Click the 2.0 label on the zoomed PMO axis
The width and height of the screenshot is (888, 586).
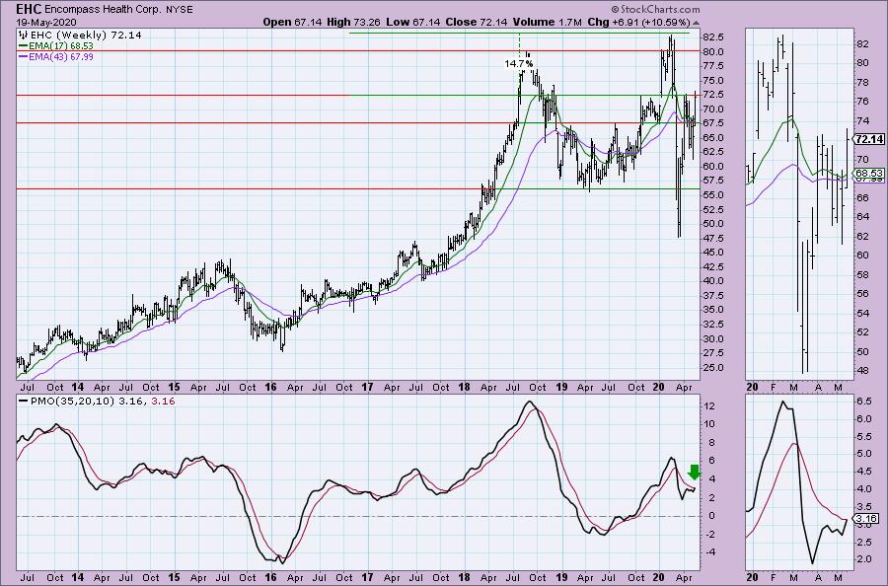tap(863, 558)
